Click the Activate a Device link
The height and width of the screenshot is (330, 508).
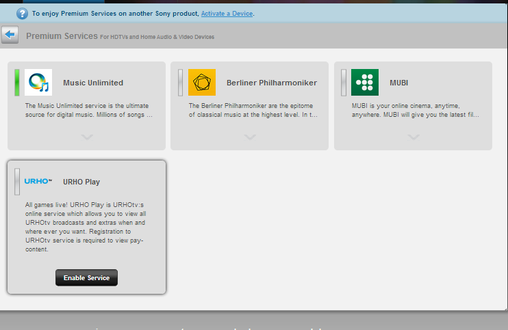227,14
